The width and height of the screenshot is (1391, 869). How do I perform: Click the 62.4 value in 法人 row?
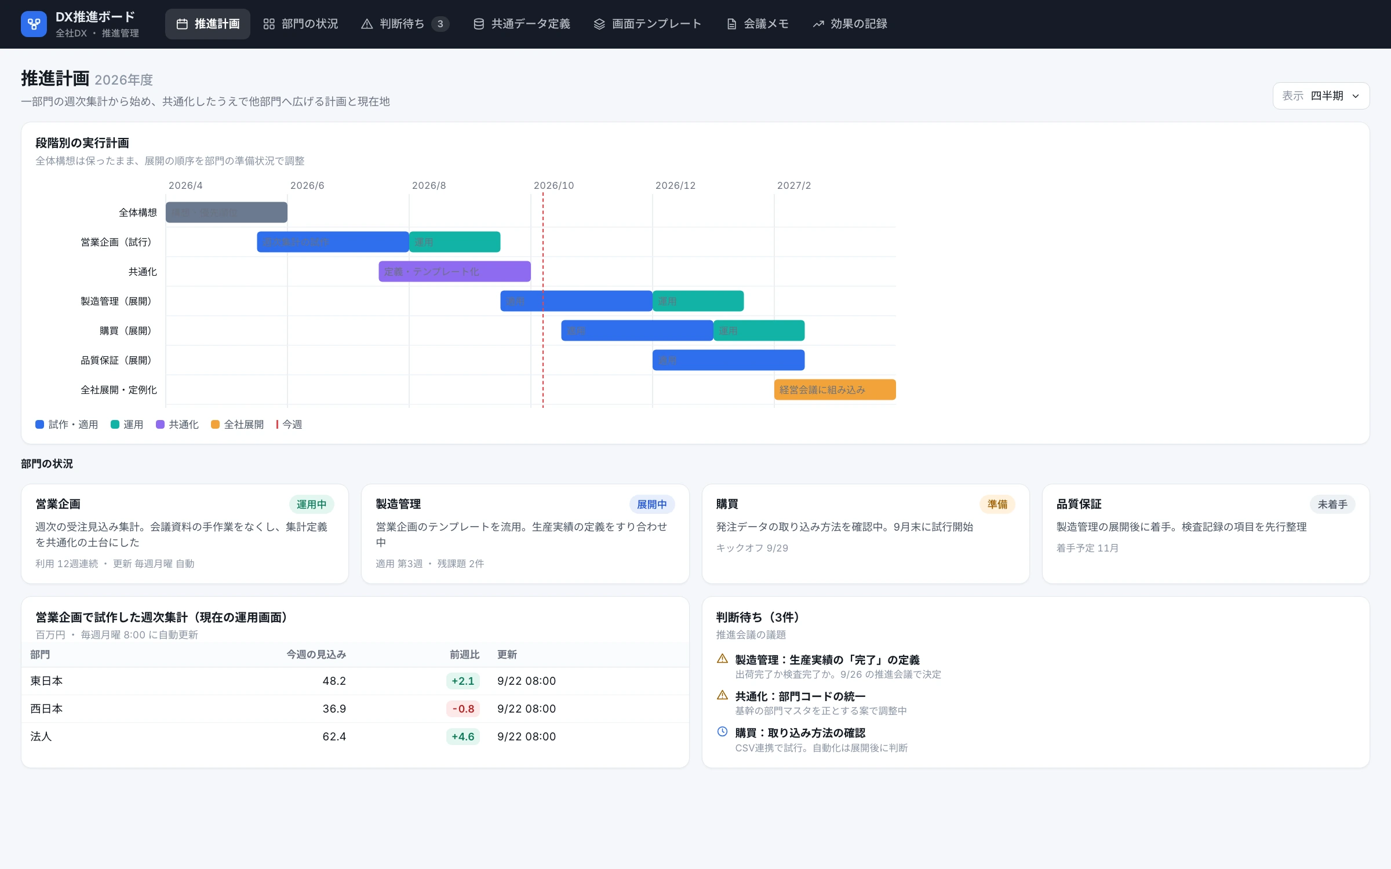pos(334,736)
